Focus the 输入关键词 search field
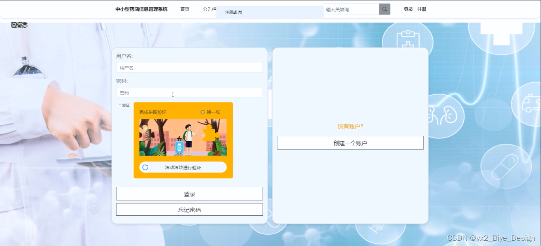This screenshot has width=541, height=246. [351, 9]
